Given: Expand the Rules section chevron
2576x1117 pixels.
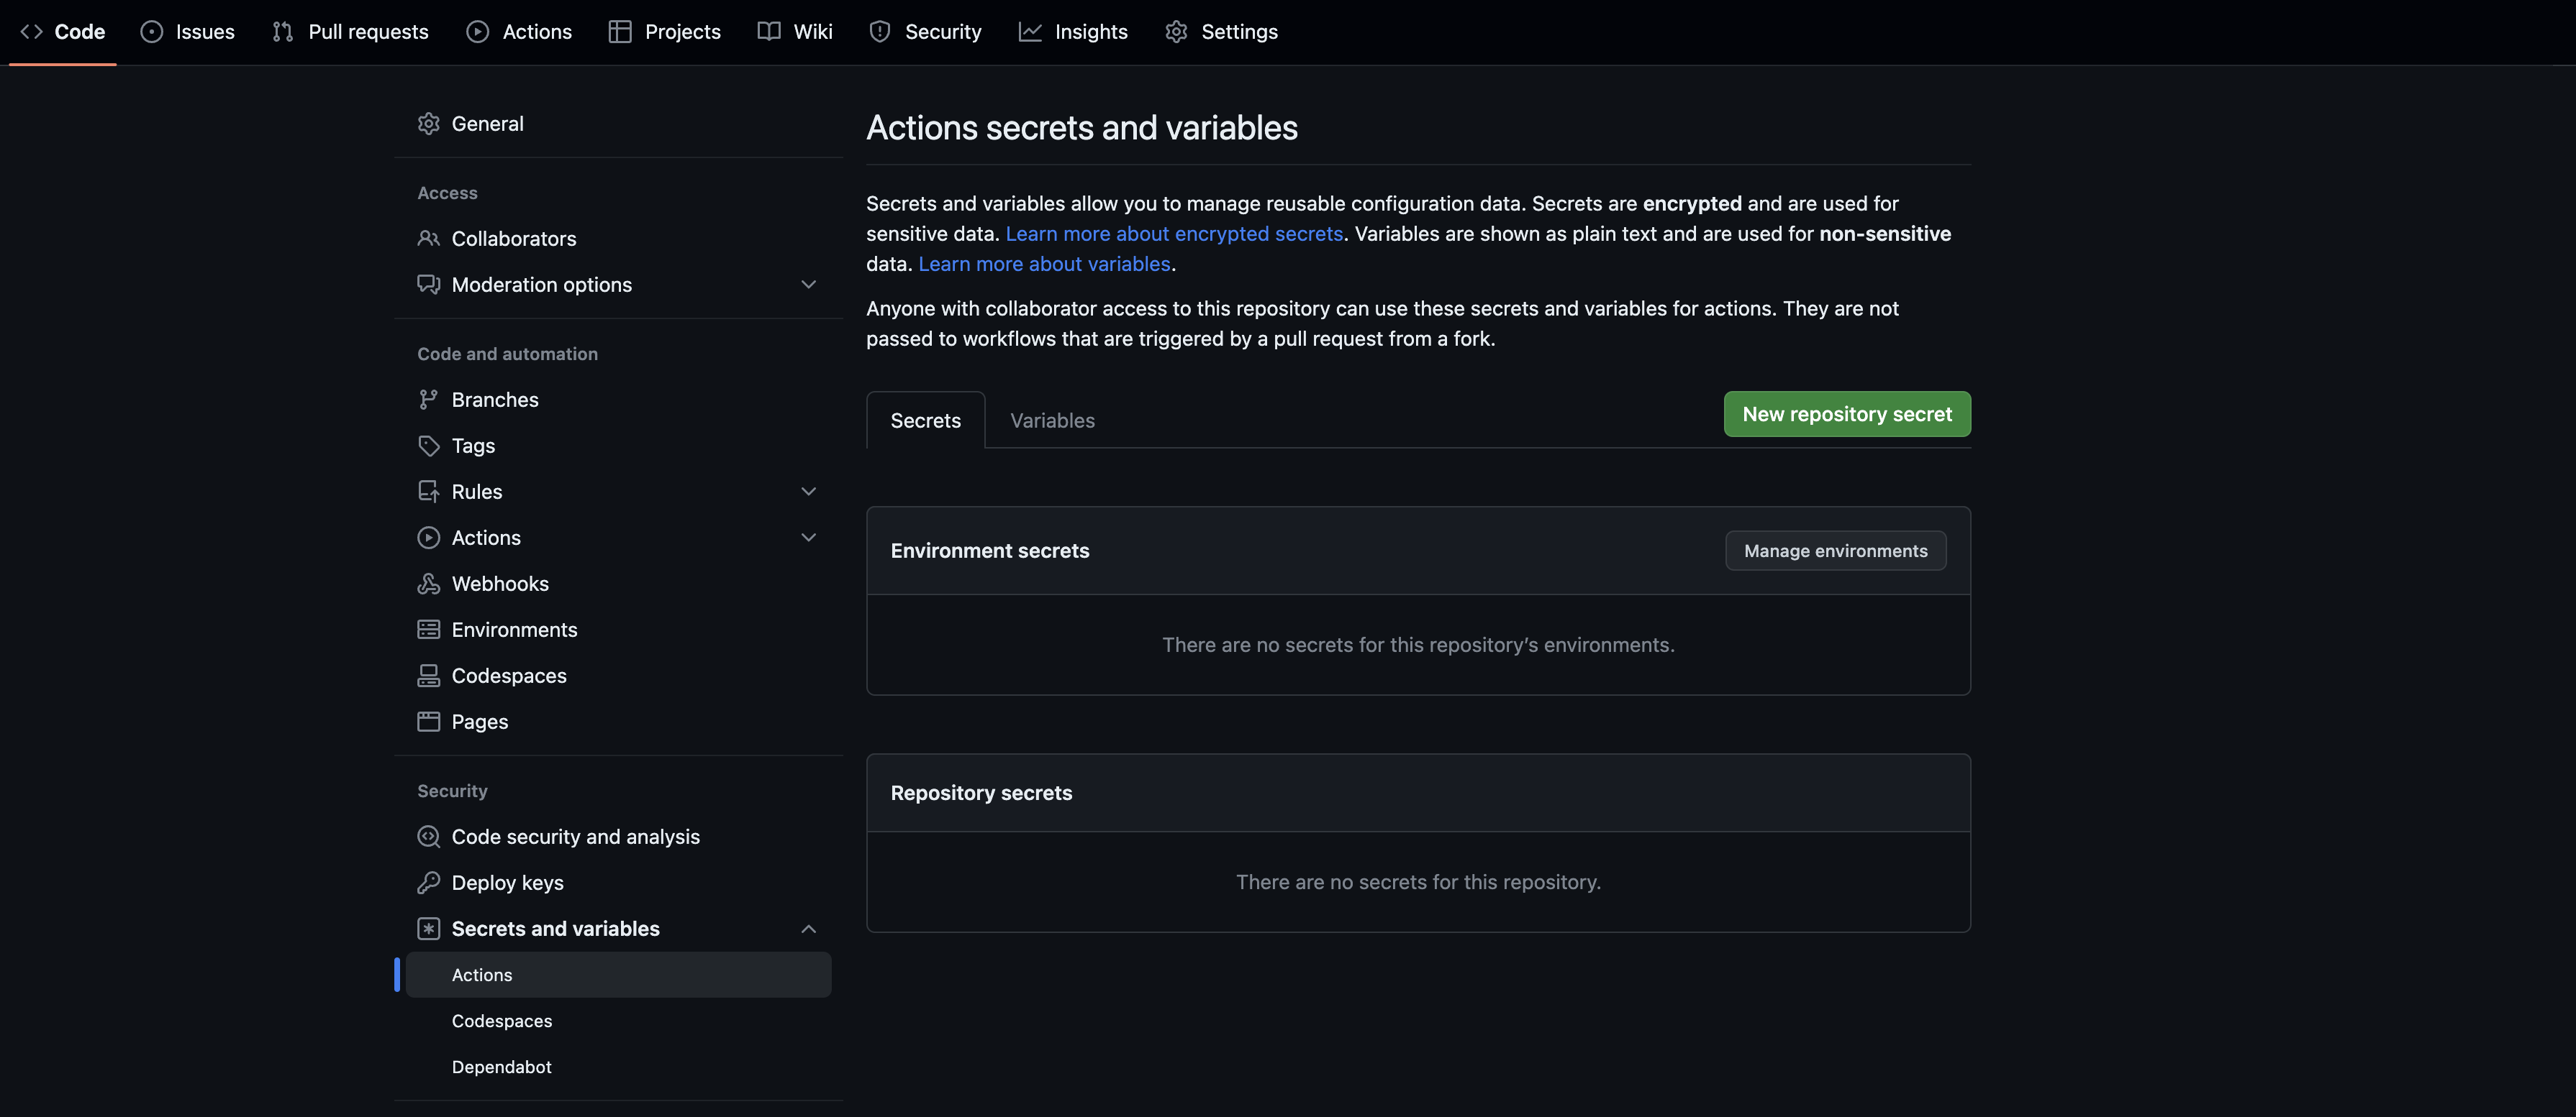Looking at the screenshot, I should pos(808,492).
